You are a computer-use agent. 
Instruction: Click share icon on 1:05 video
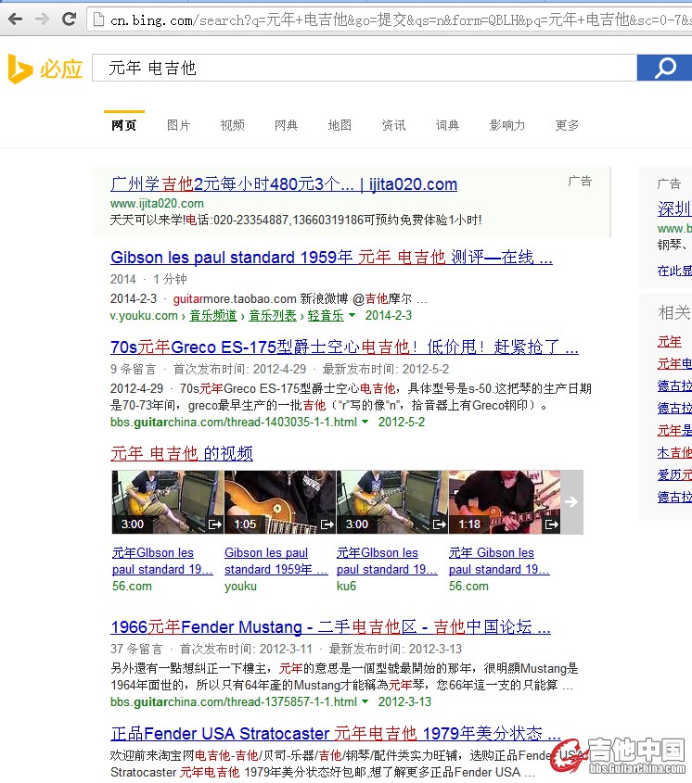[327, 524]
